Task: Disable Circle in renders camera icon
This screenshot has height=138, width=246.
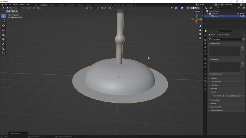Action: (x=243, y=16)
